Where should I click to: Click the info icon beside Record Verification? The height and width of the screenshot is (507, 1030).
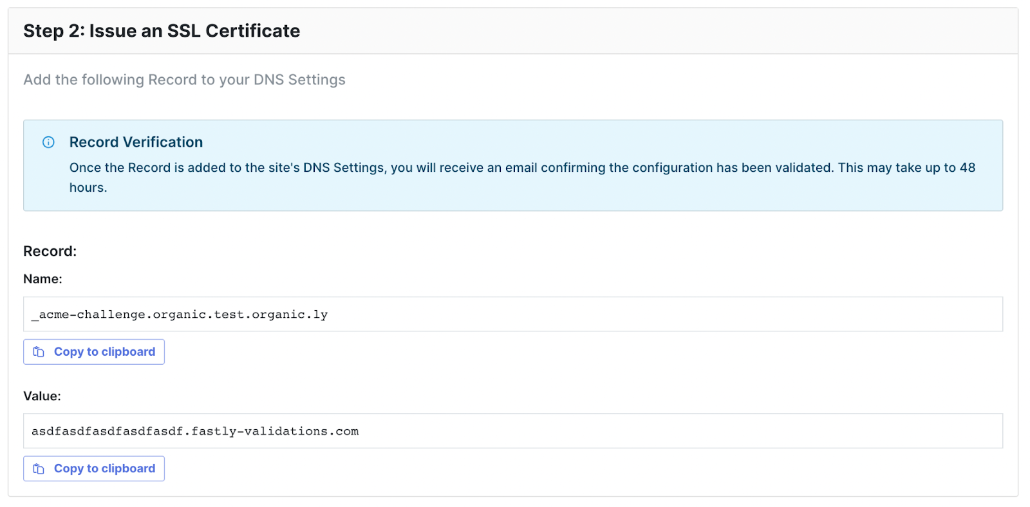pyautogui.click(x=48, y=142)
